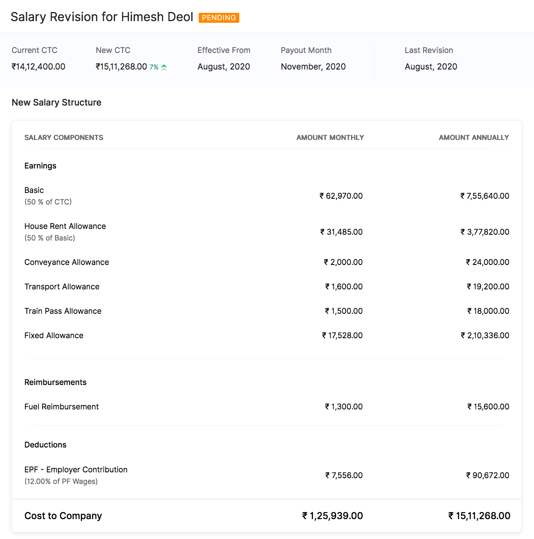
Task: Click Transport annual amount ₹ 19,200.00
Action: (488, 286)
